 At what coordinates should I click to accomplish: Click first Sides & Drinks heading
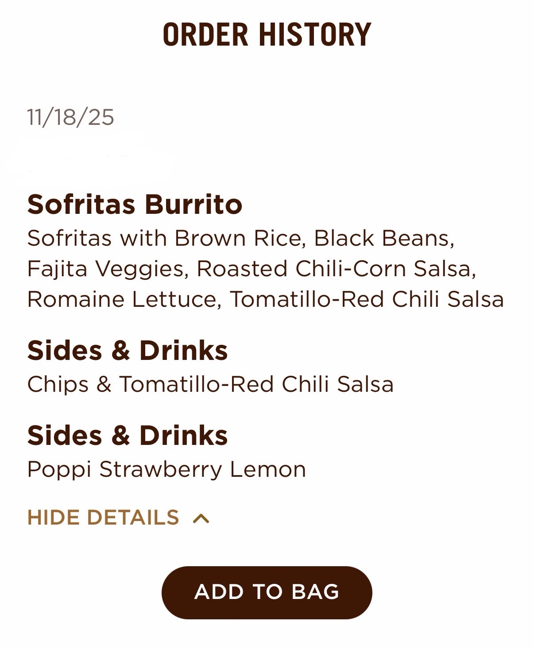click(x=128, y=350)
